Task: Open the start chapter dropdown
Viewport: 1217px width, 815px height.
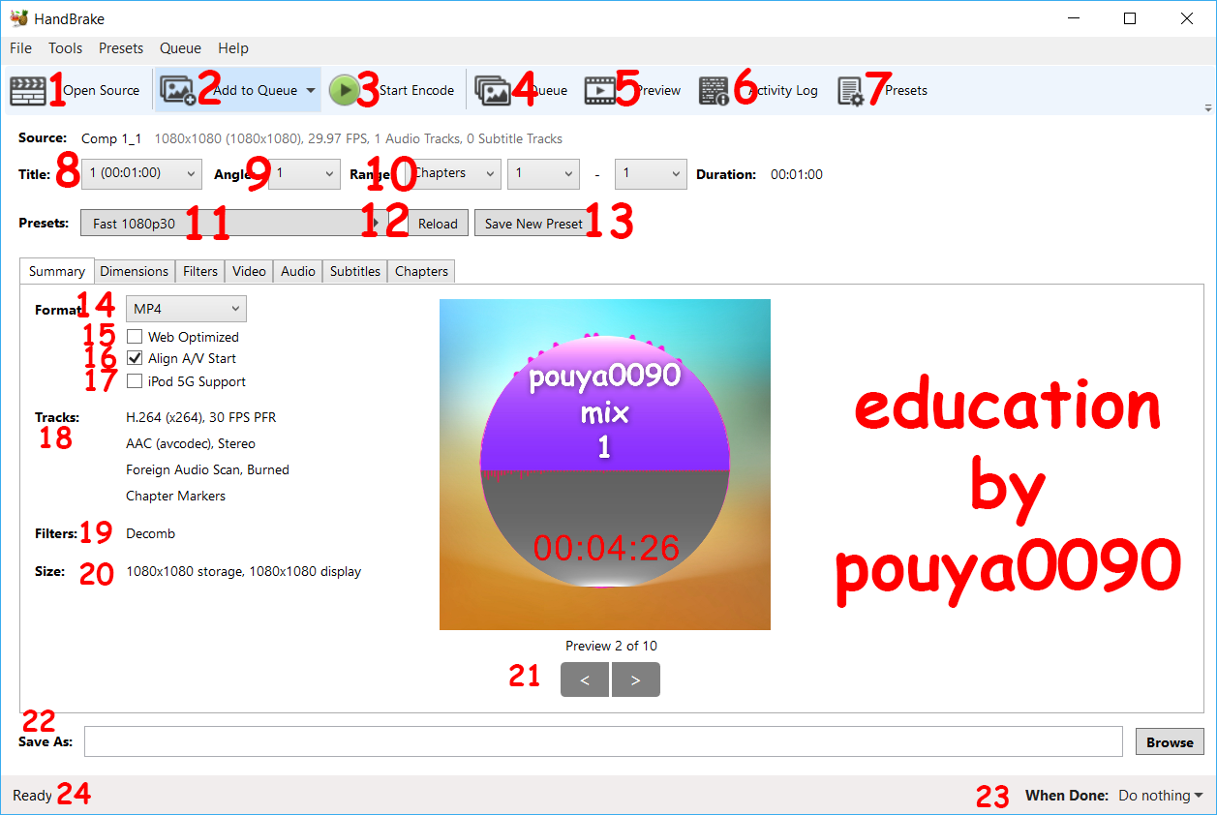Action: [543, 174]
